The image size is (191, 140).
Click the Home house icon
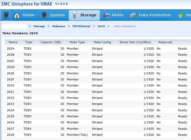[x=17, y=15]
